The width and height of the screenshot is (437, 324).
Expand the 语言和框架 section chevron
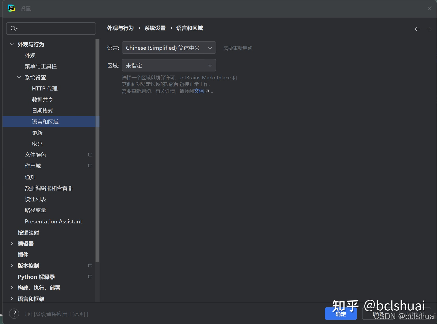[12, 299]
